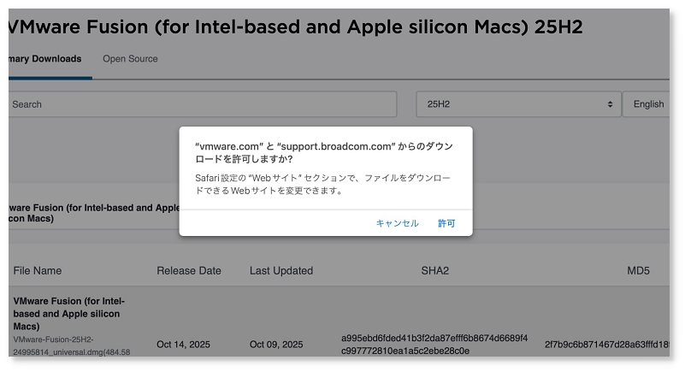Switch to the Open Source tab
685x372 pixels.
point(130,59)
